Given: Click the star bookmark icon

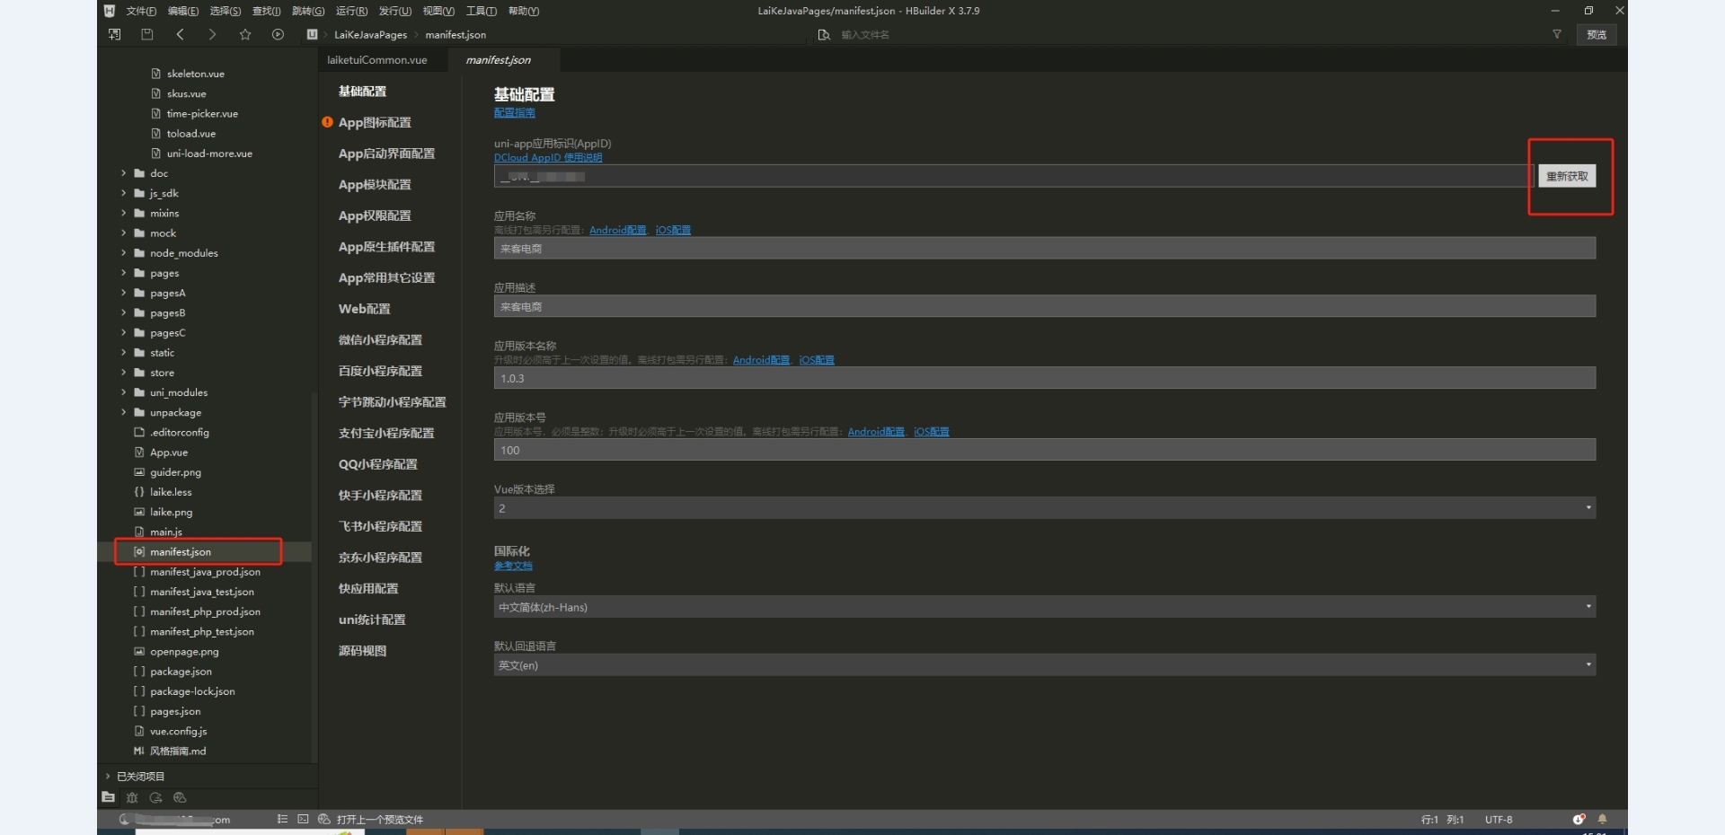Looking at the screenshot, I should pos(245,35).
